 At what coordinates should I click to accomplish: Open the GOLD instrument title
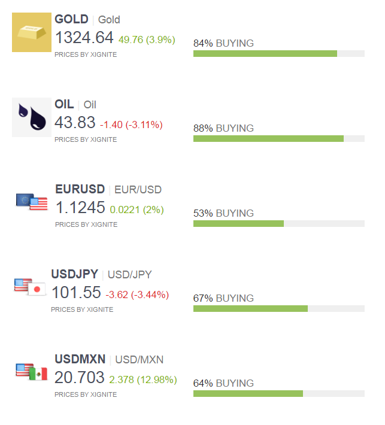[x=71, y=19]
